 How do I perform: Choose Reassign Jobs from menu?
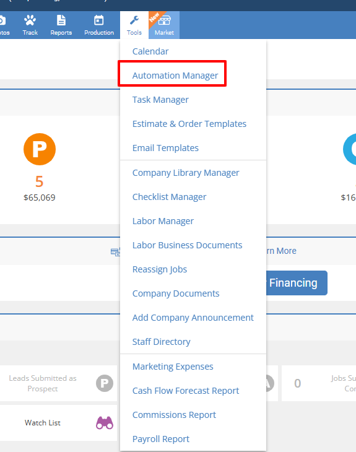coord(159,269)
